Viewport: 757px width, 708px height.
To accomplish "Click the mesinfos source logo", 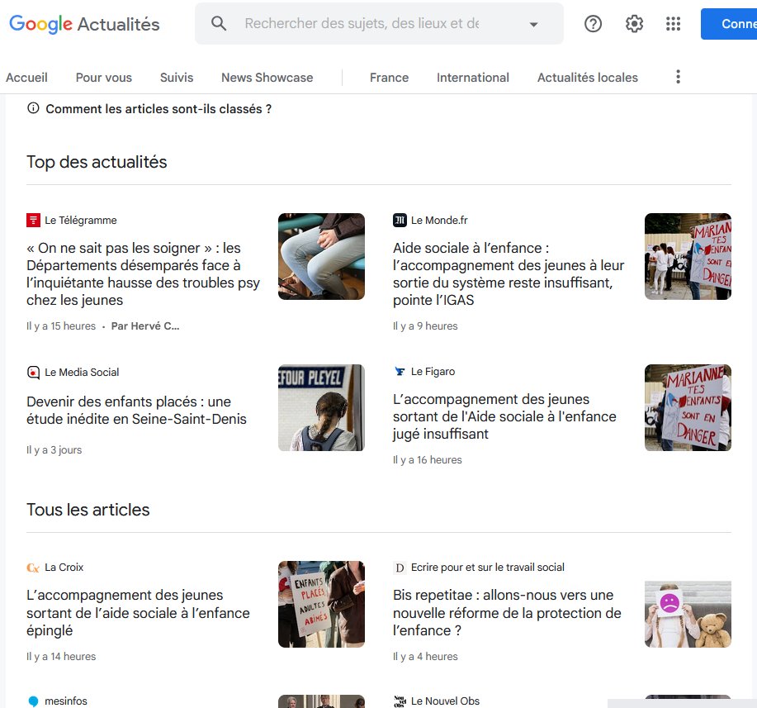I will pos(33,701).
